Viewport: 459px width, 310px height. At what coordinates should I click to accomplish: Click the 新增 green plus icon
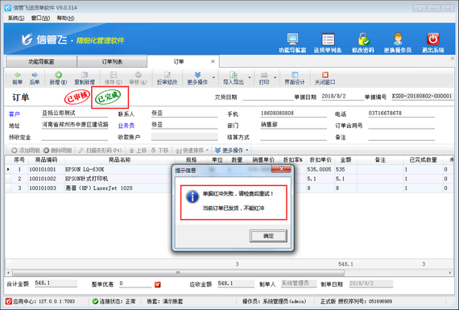[58, 75]
